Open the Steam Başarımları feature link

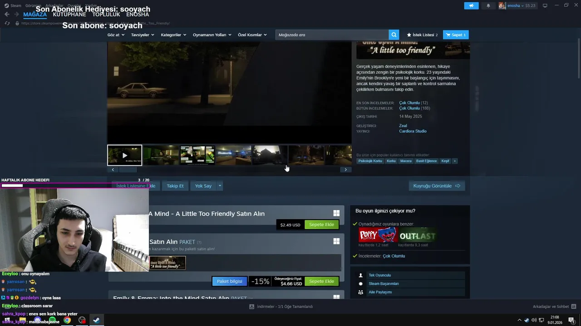click(384, 283)
